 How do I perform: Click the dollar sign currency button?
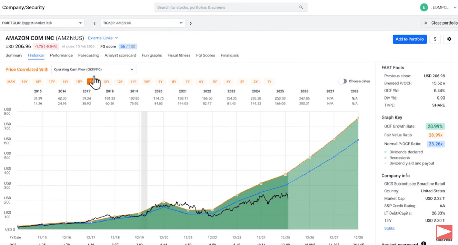click(435, 39)
